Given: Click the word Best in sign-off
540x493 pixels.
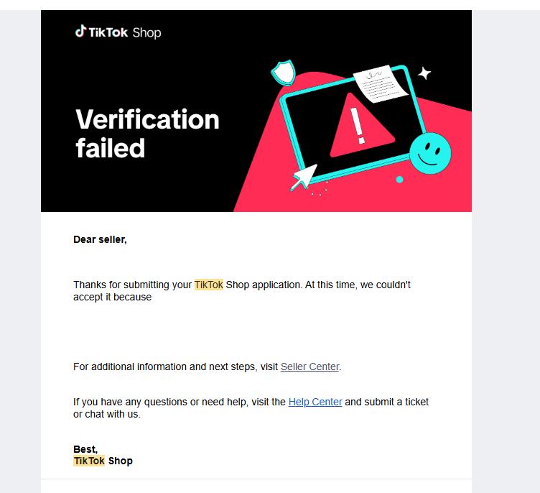Looking at the screenshot, I should tap(85, 450).
